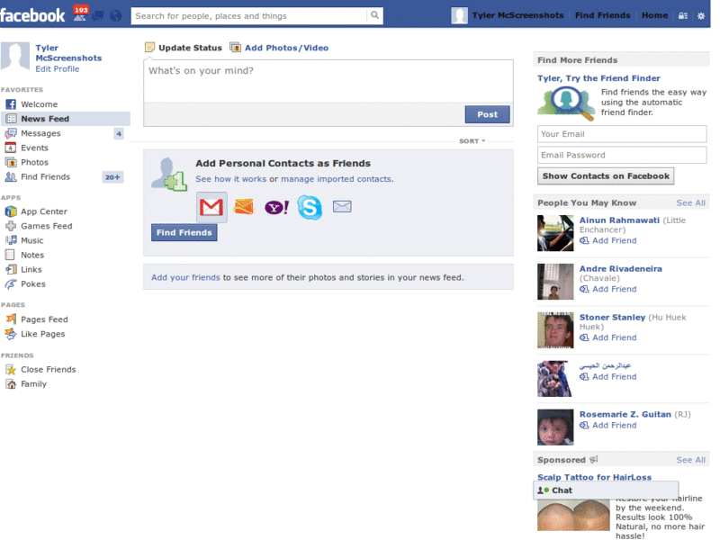This screenshot has height=540, width=720.
Task: Click the Close Friends star icon
Action: pos(11,370)
